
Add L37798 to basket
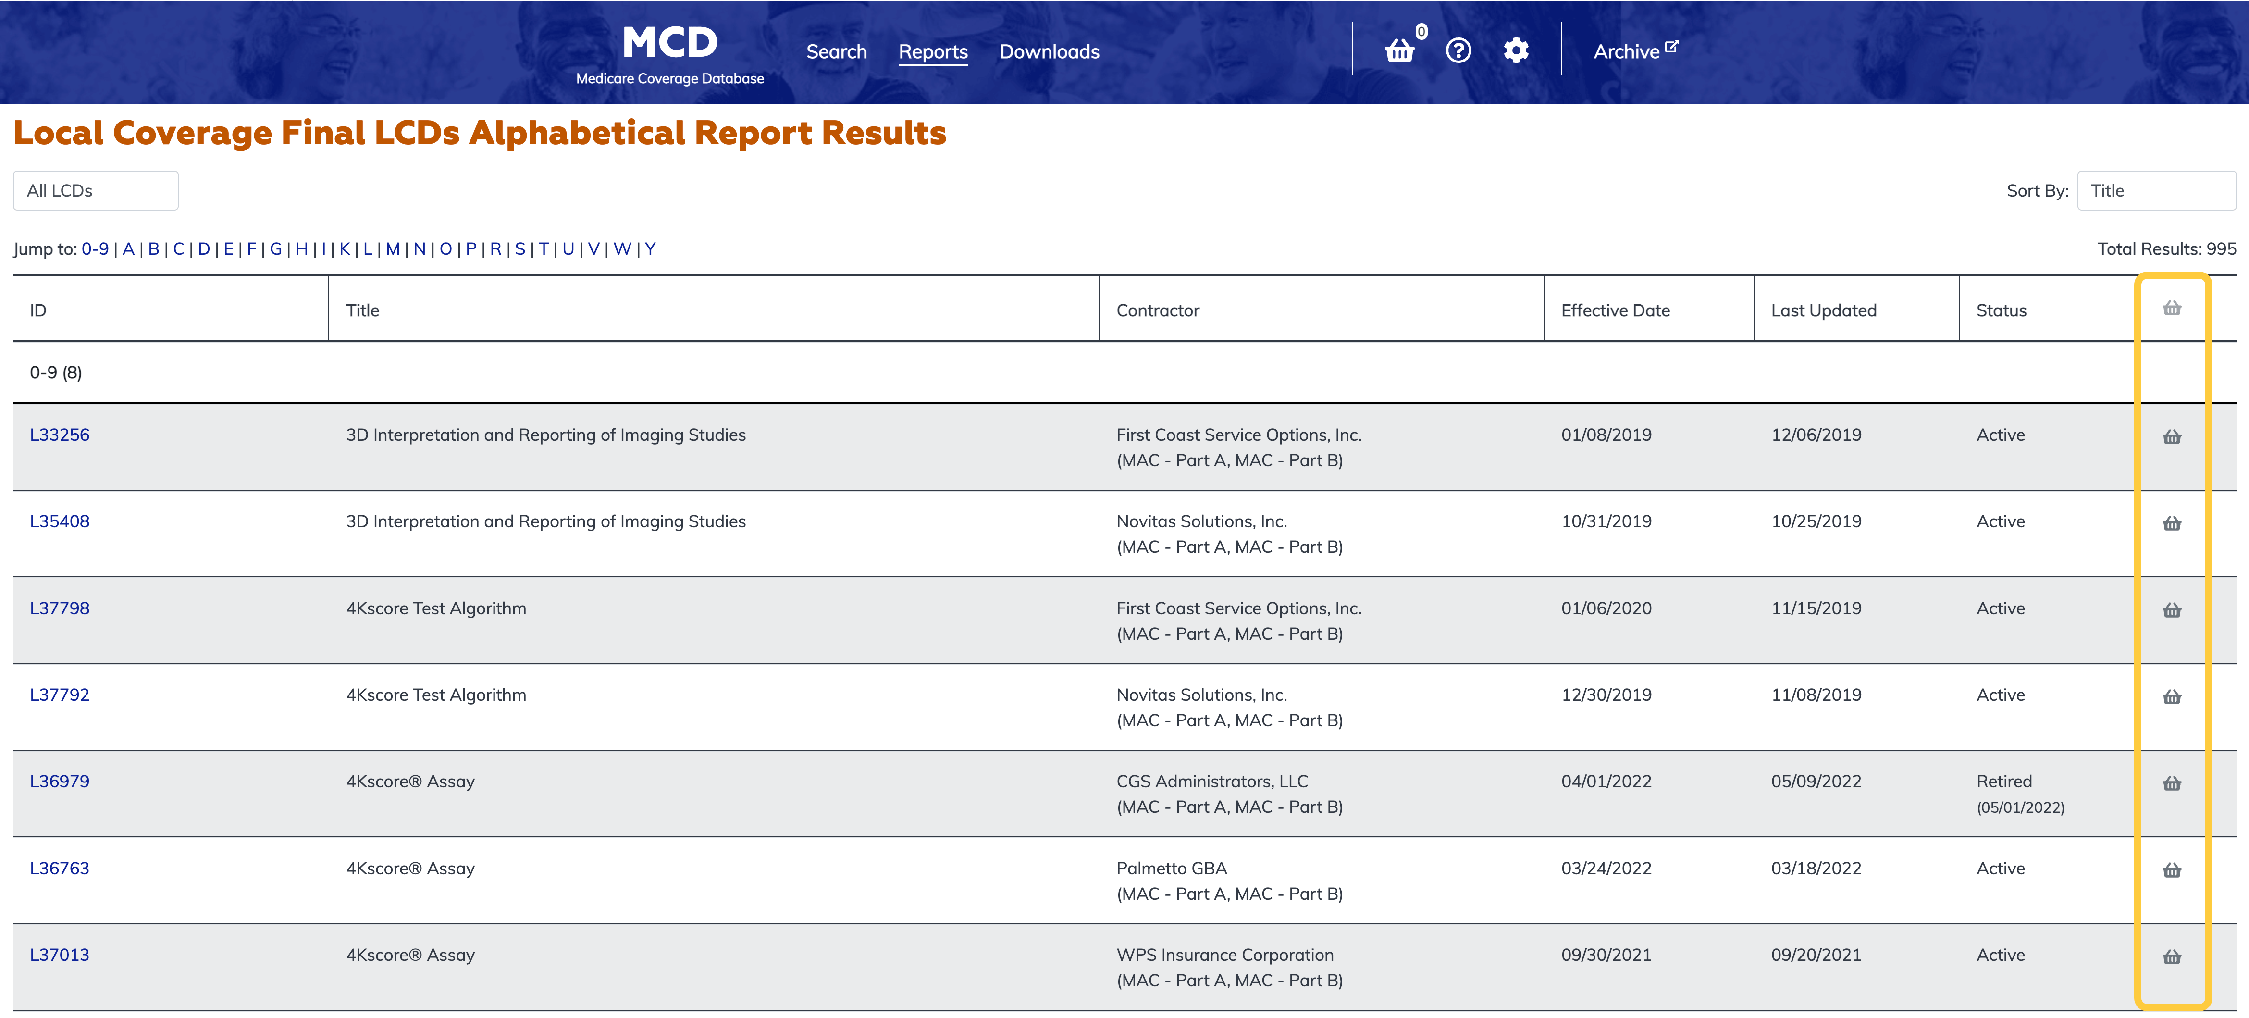2171,609
